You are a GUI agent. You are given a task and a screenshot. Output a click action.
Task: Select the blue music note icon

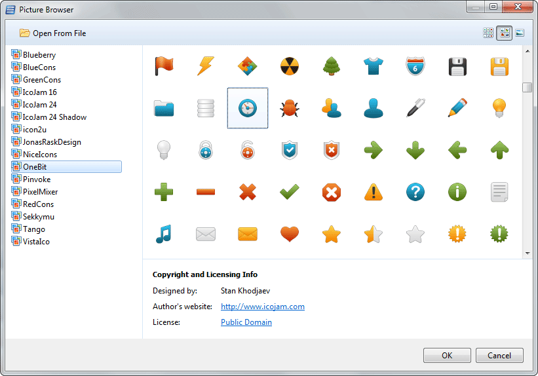point(164,234)
